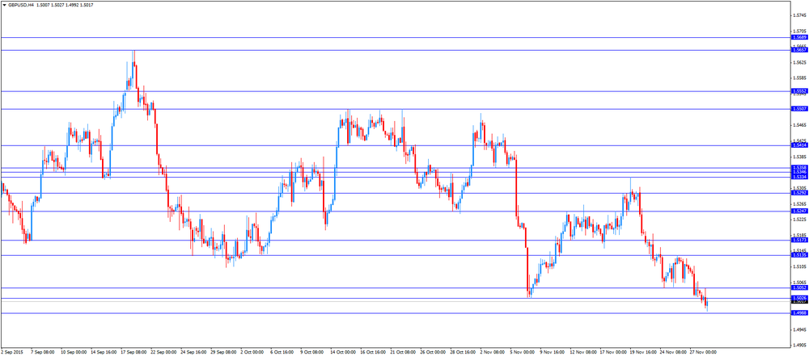Select the 1.4988 horizontal line price label
This screenshot has height=356, width=809.
[798, 312]
